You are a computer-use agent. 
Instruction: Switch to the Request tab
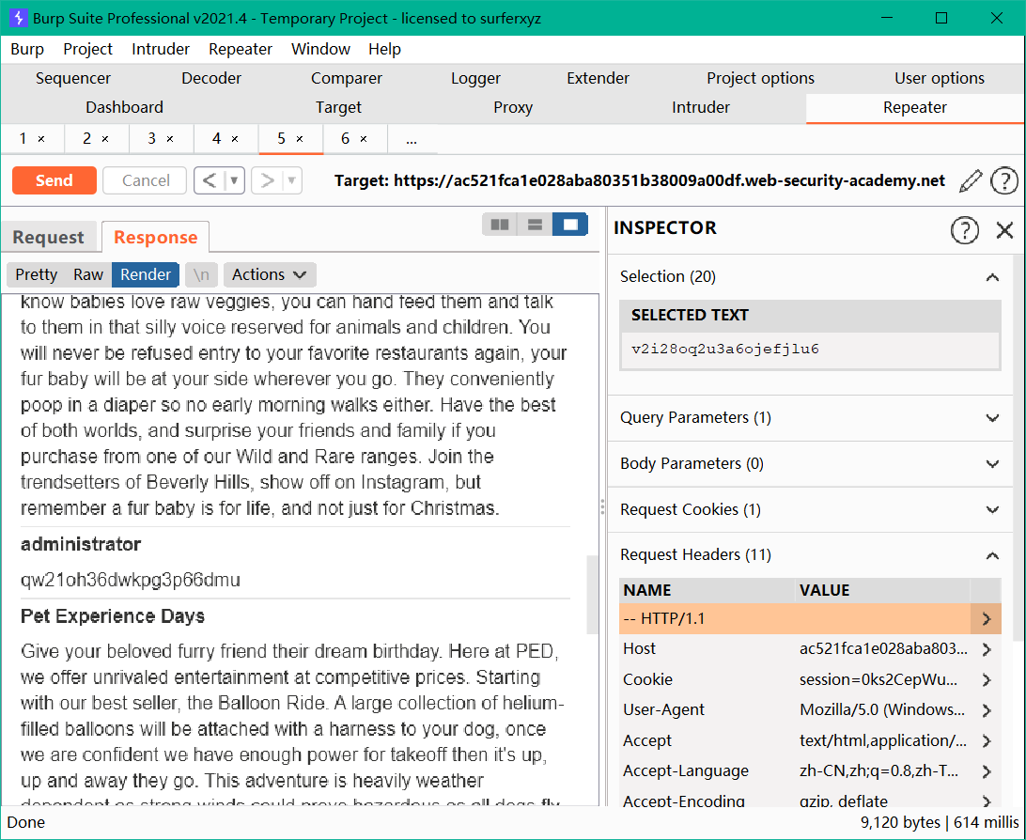click(49, 237)
